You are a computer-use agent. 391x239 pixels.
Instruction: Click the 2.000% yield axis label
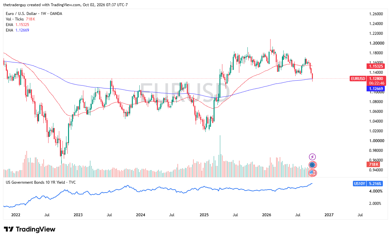pyautogui.click(x=376, y=204)
